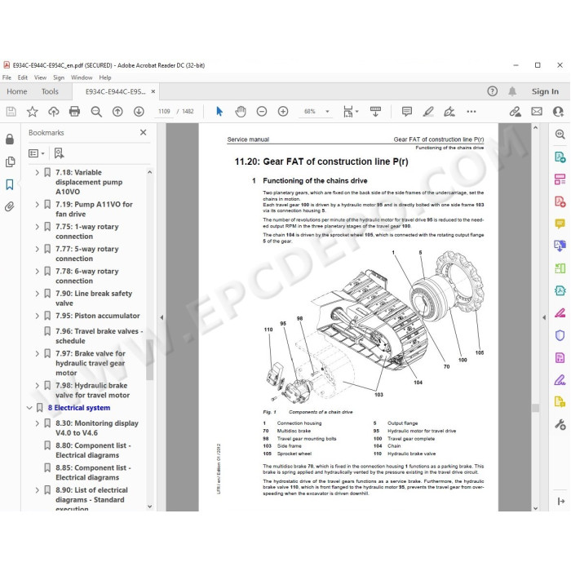Click the Save file icon
Viewport: 571px width, 571px height.
click(11, 112)
